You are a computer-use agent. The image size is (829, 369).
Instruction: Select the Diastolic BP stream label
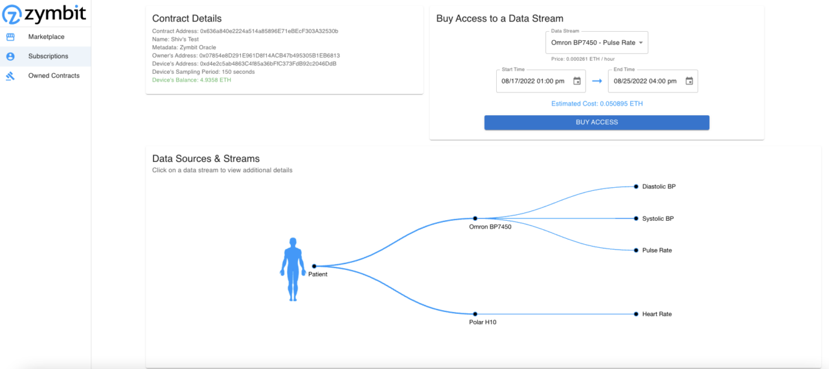659,186
